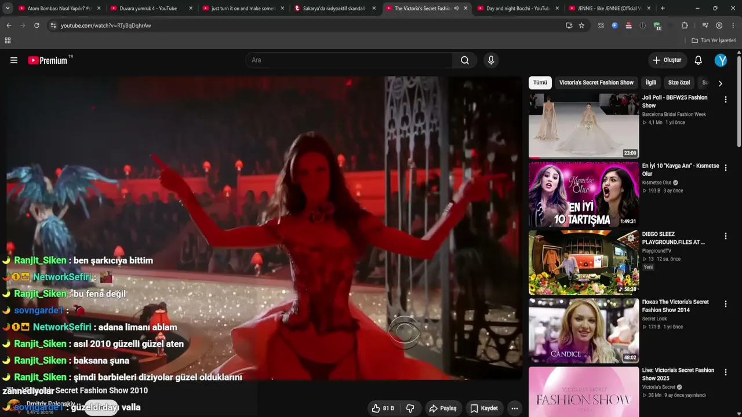Select the Tümü filter chip
742x417 pixels.
pyautogui.click(x=540, y=83)
